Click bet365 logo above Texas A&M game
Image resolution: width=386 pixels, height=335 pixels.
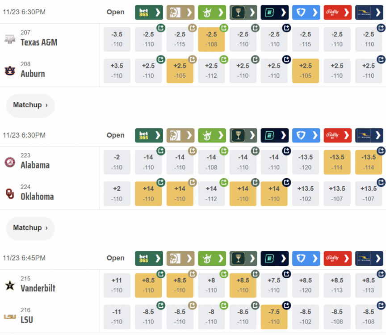pyautogui.click(x=144, y=12)
